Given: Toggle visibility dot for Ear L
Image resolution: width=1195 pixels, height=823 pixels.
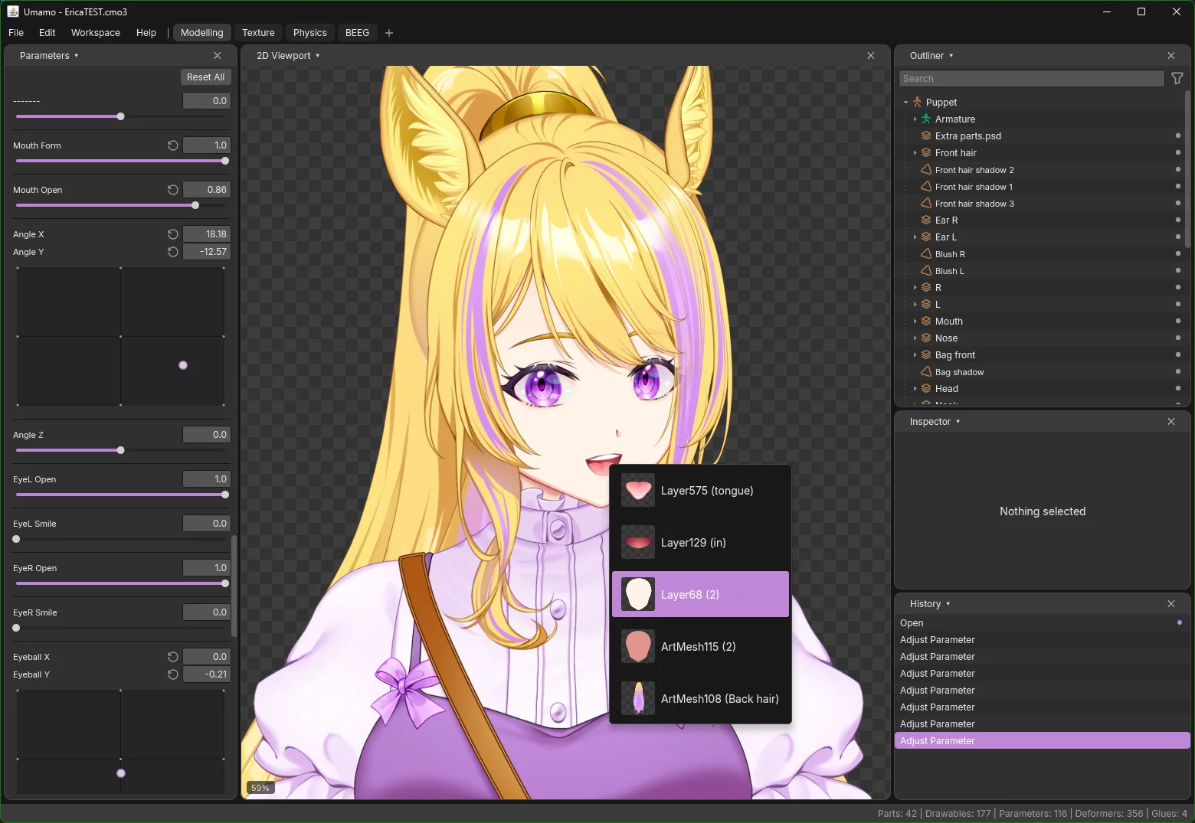Looking at the screenshot, I should point(1178,237).
